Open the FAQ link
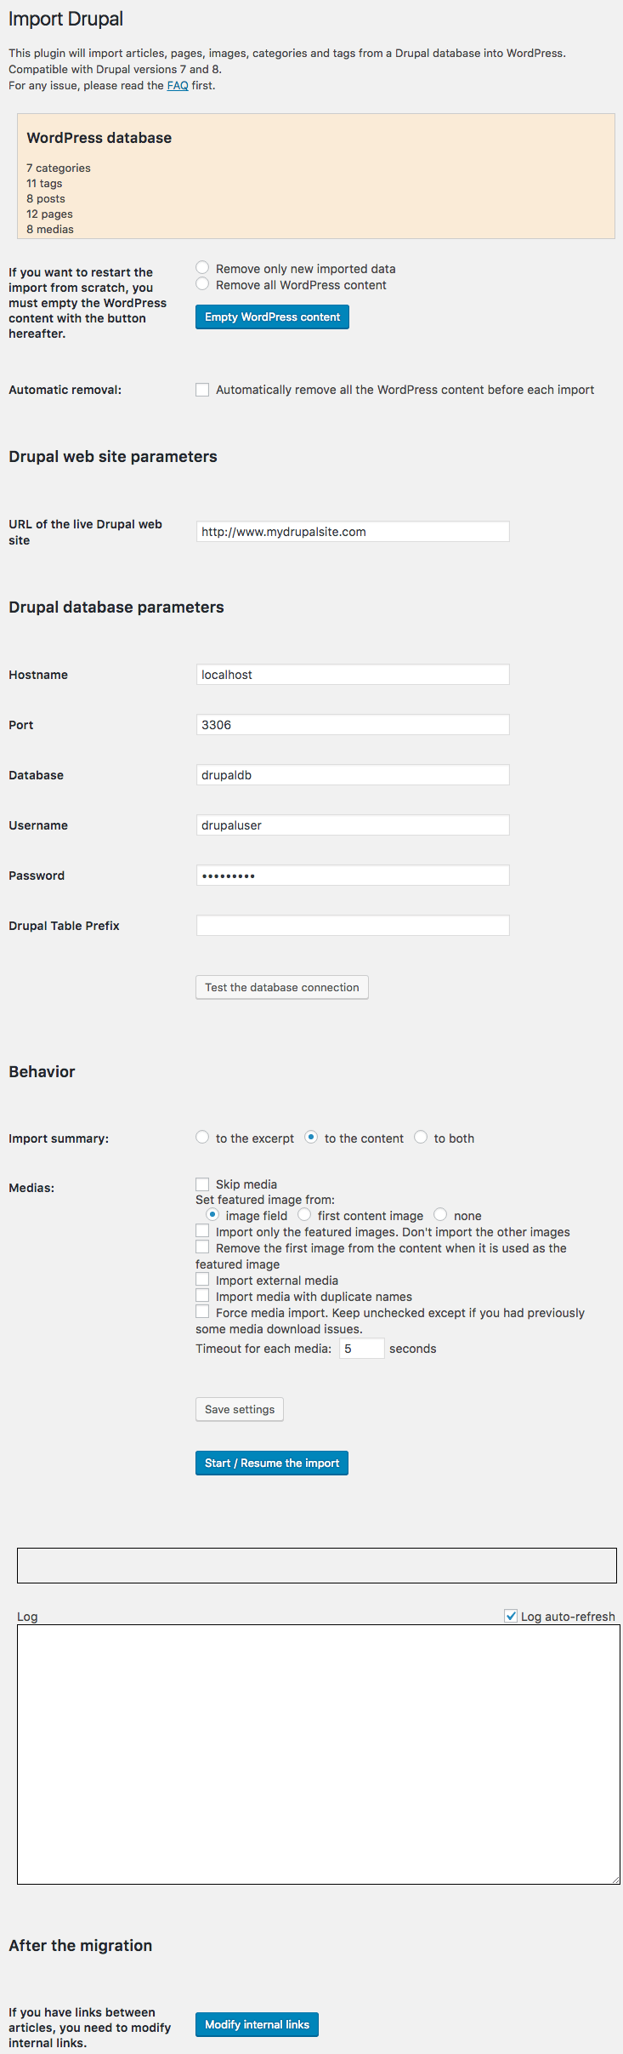623x2054 pixels. pyautogui.click(x=178, y=86)
